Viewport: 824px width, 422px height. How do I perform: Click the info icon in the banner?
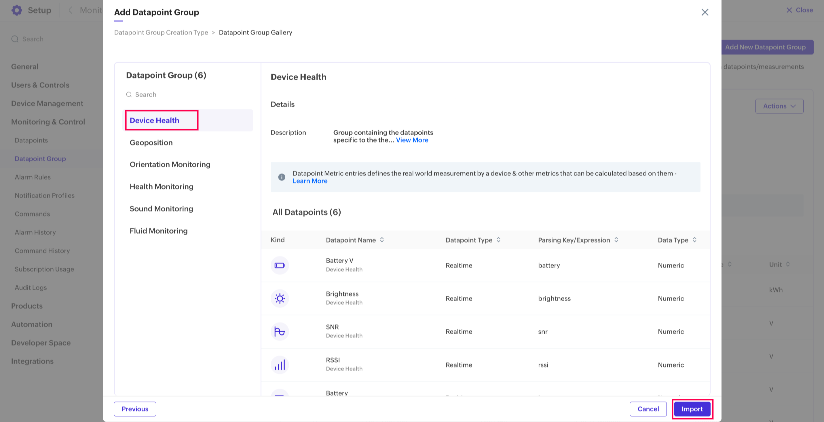click(282, 177)
